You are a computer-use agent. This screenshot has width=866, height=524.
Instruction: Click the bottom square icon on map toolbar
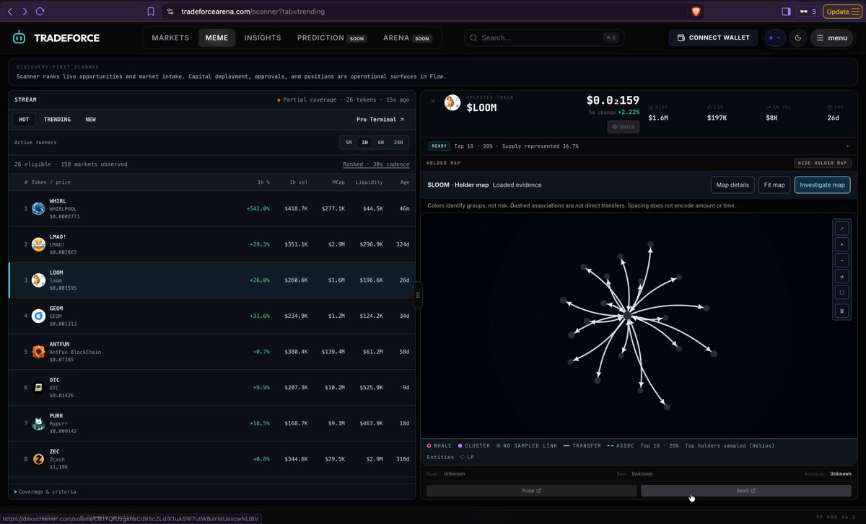click(x=841, y=311)
